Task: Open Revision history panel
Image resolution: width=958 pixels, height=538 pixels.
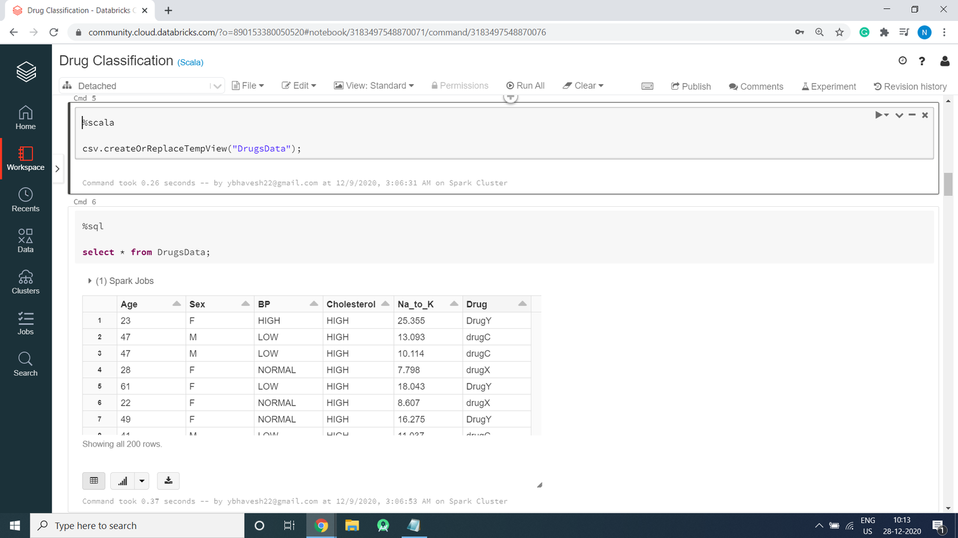Action: (x=910, y=87)
